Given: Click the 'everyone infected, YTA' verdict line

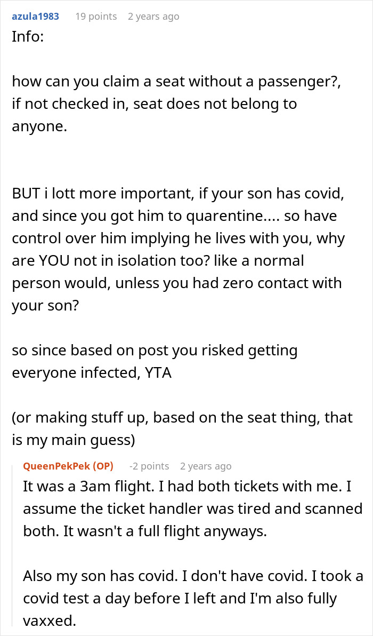Looking at the screenshot, I should [x=92, y=372].
